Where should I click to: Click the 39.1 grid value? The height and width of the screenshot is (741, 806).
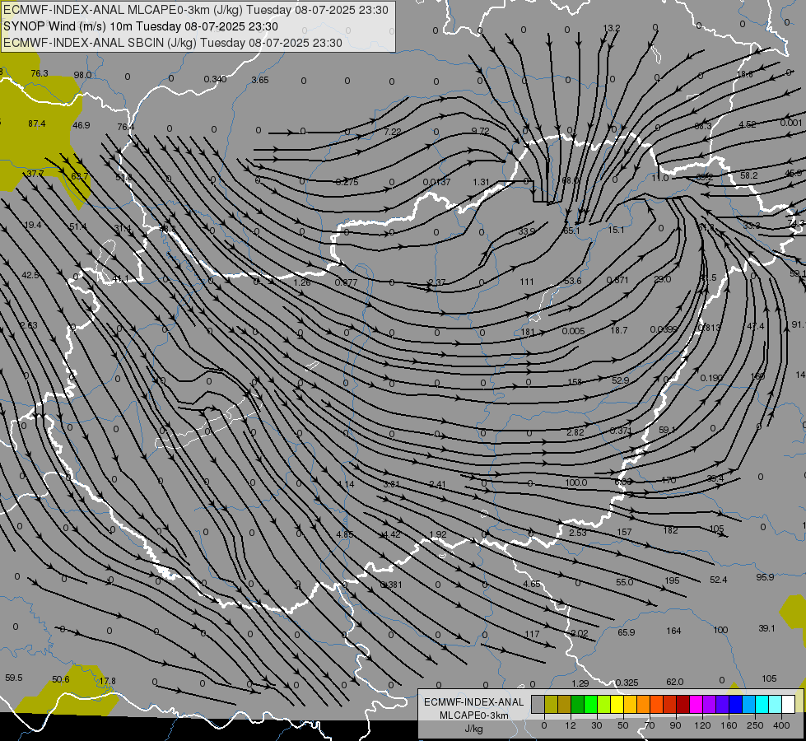point(766,628)
